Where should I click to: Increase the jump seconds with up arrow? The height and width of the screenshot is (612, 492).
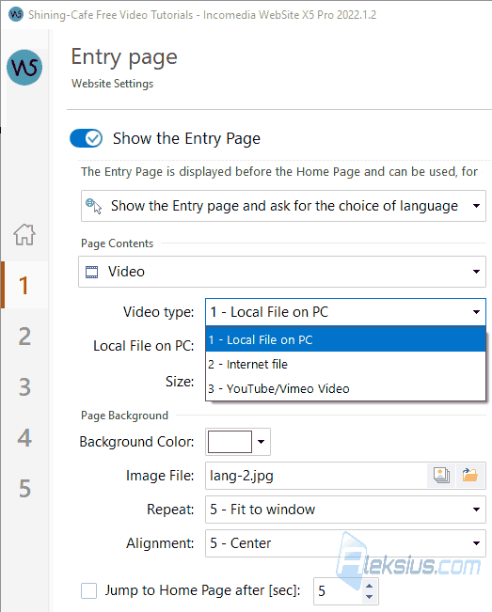tap(369, 585)
